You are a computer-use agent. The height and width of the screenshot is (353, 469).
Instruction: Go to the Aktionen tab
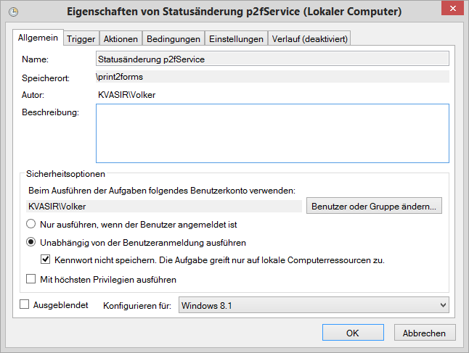[120, 39]
